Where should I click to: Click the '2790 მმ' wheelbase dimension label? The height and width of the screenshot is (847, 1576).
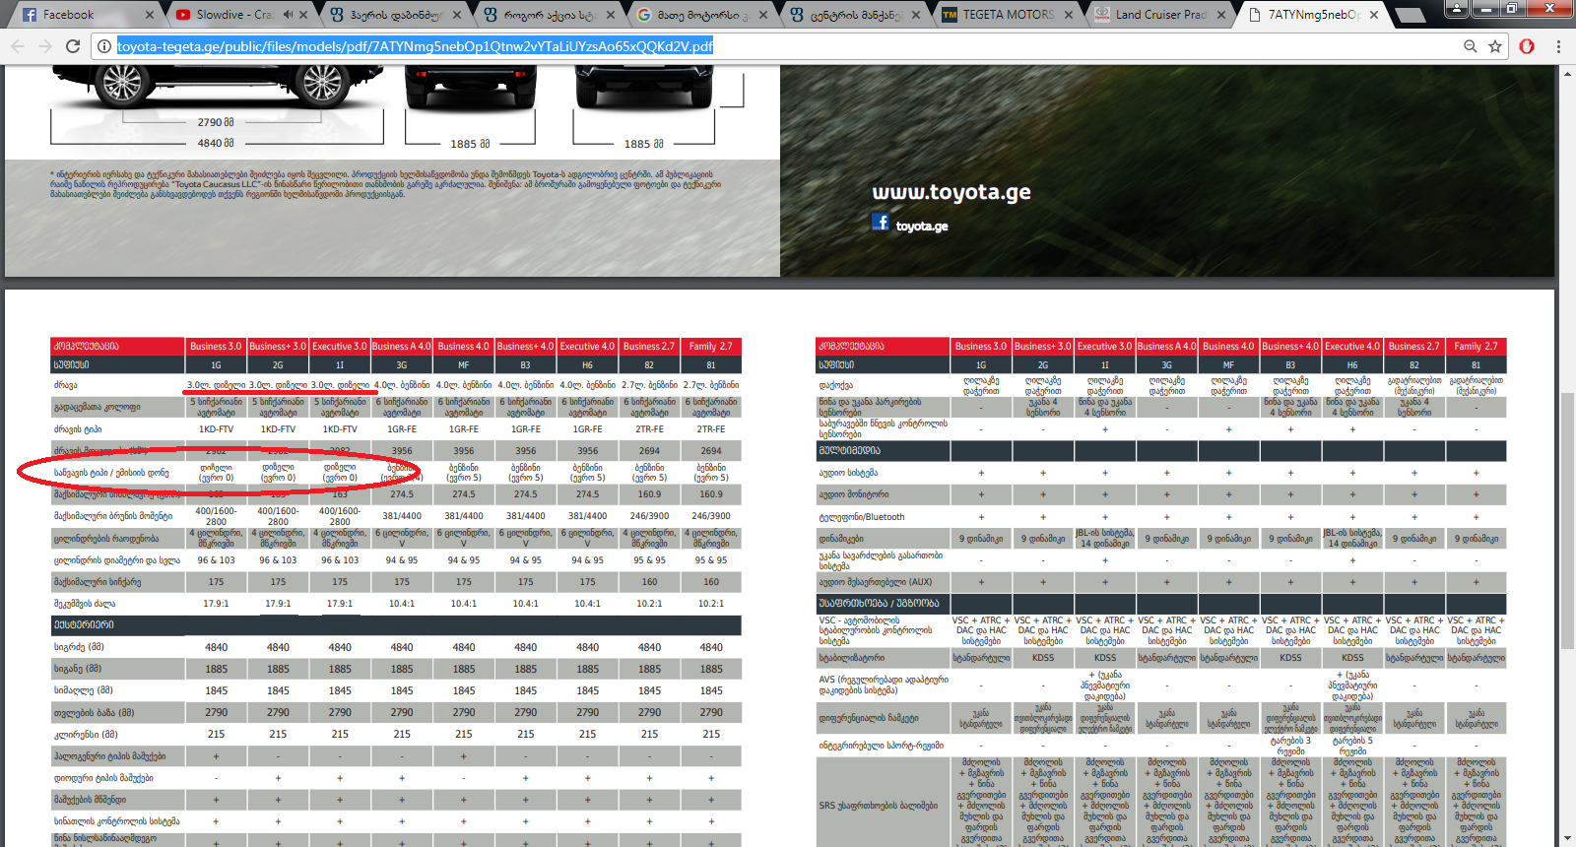tap(216, 122)
